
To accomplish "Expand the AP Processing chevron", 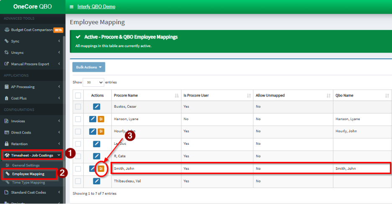I will tap(59, 87).
